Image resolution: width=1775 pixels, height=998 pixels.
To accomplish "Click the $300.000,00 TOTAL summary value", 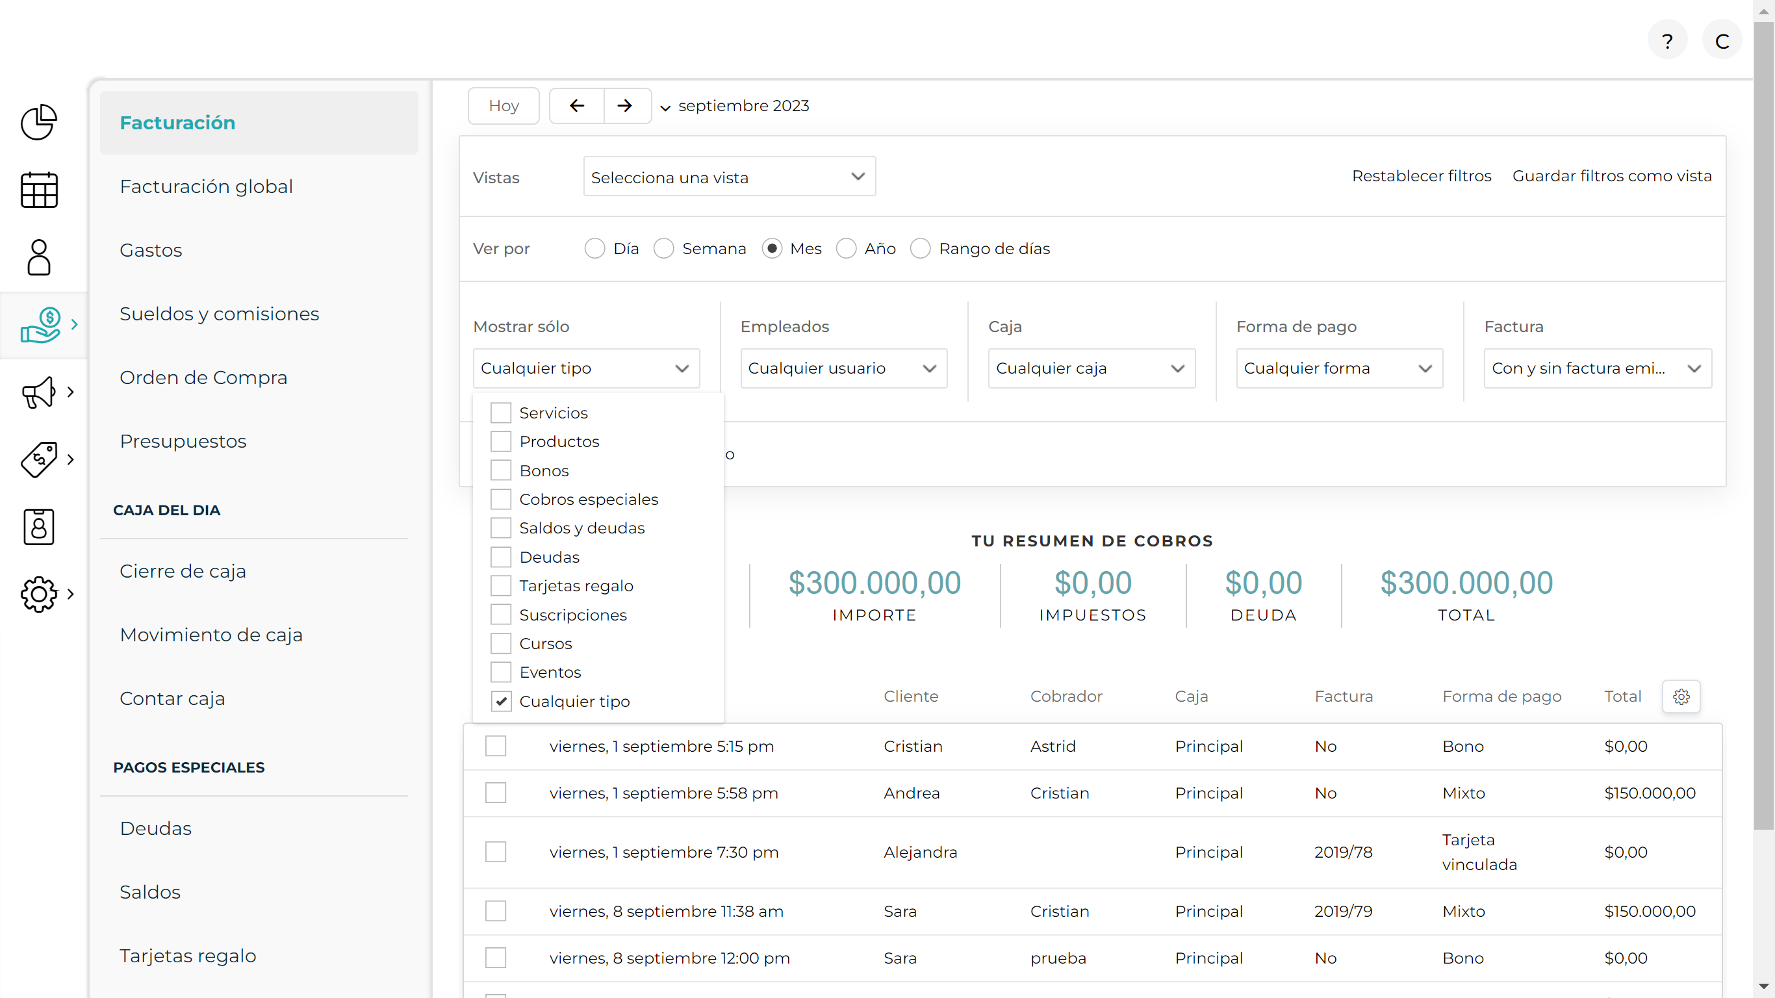I will click(1466, 583).
